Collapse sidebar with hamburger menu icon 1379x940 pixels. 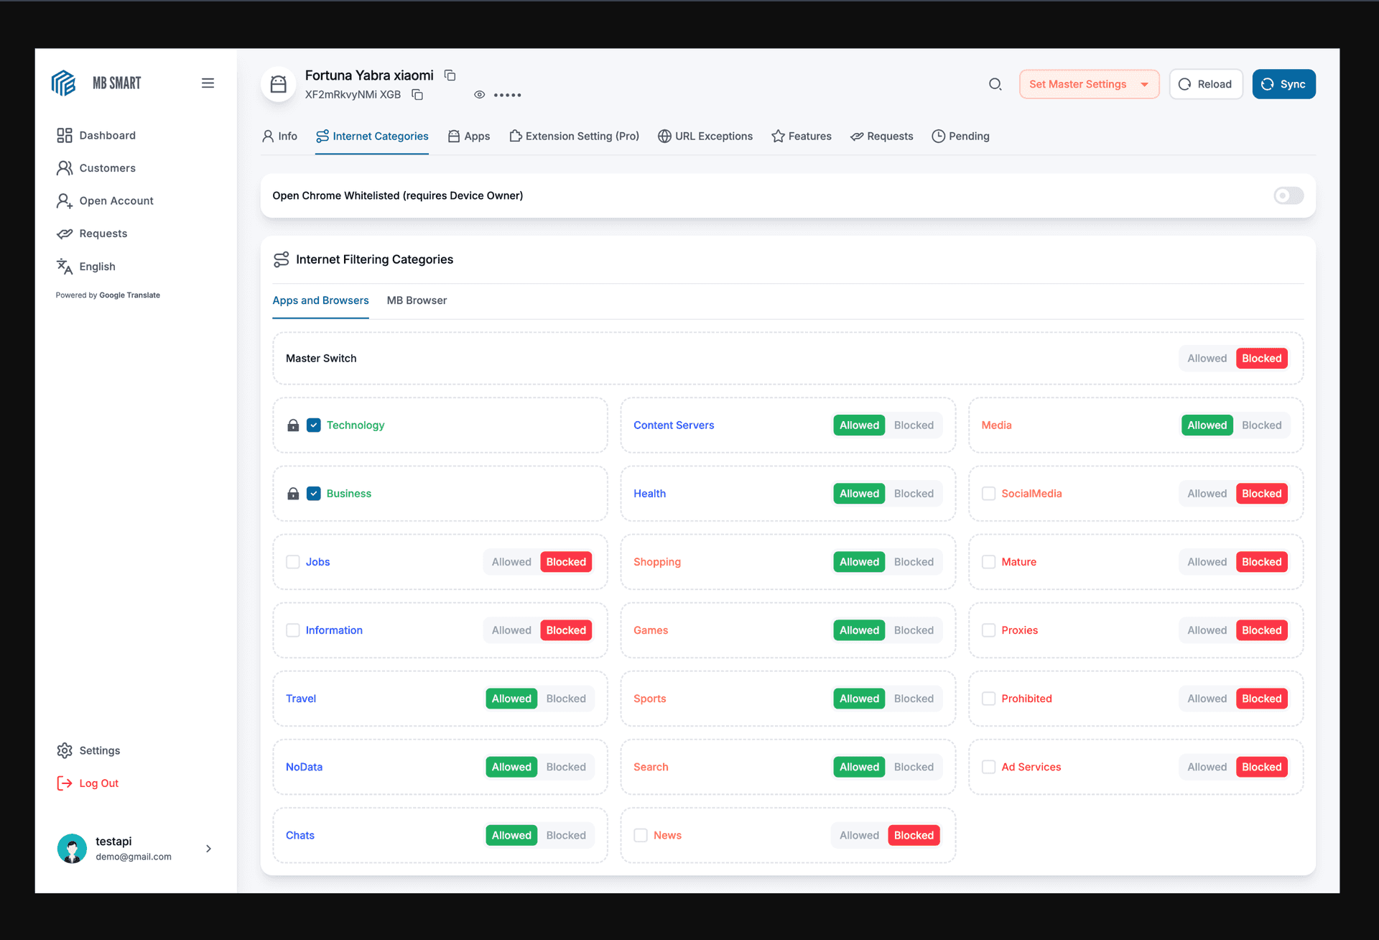point(208,83)
